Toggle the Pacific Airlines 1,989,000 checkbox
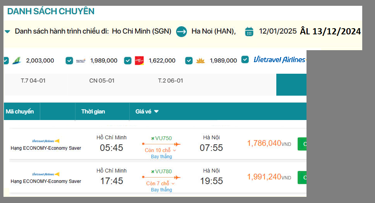 point(69,61)
